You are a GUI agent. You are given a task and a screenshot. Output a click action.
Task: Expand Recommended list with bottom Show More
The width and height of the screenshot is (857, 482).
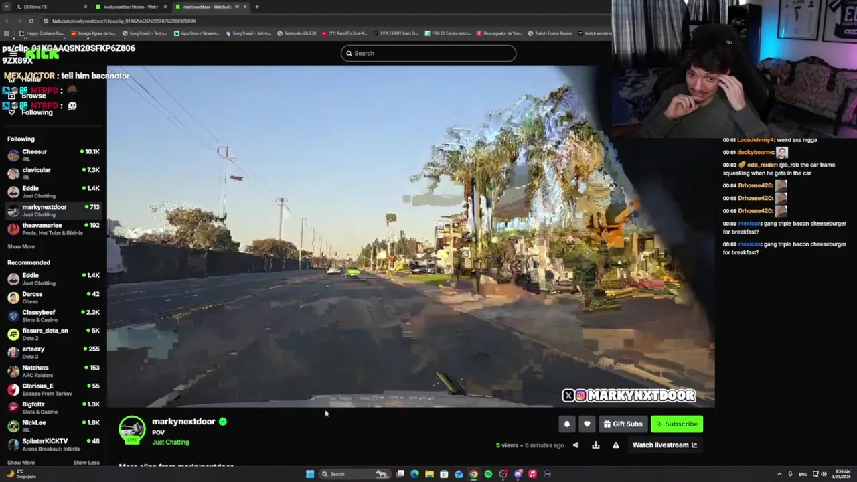coord(21,463)
